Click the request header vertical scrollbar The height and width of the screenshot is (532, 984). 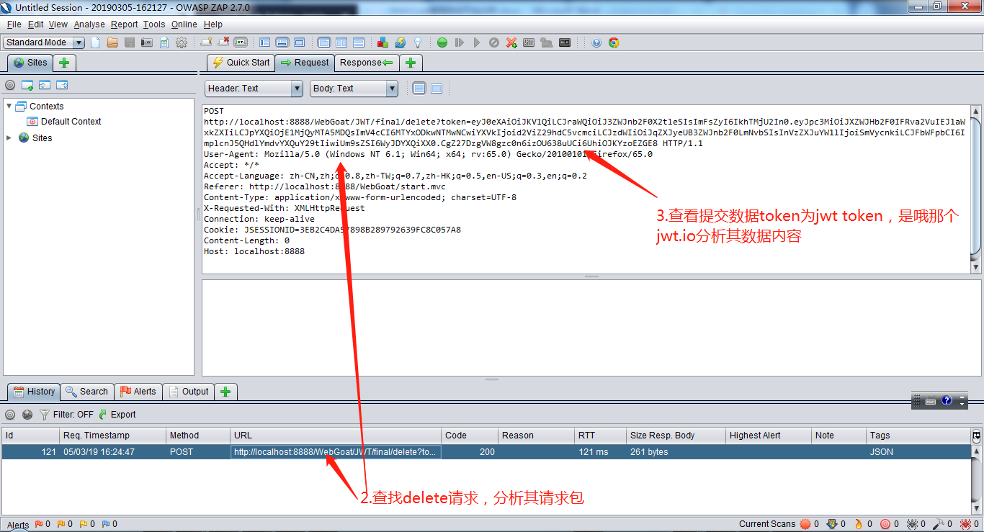tap(976, 189)
